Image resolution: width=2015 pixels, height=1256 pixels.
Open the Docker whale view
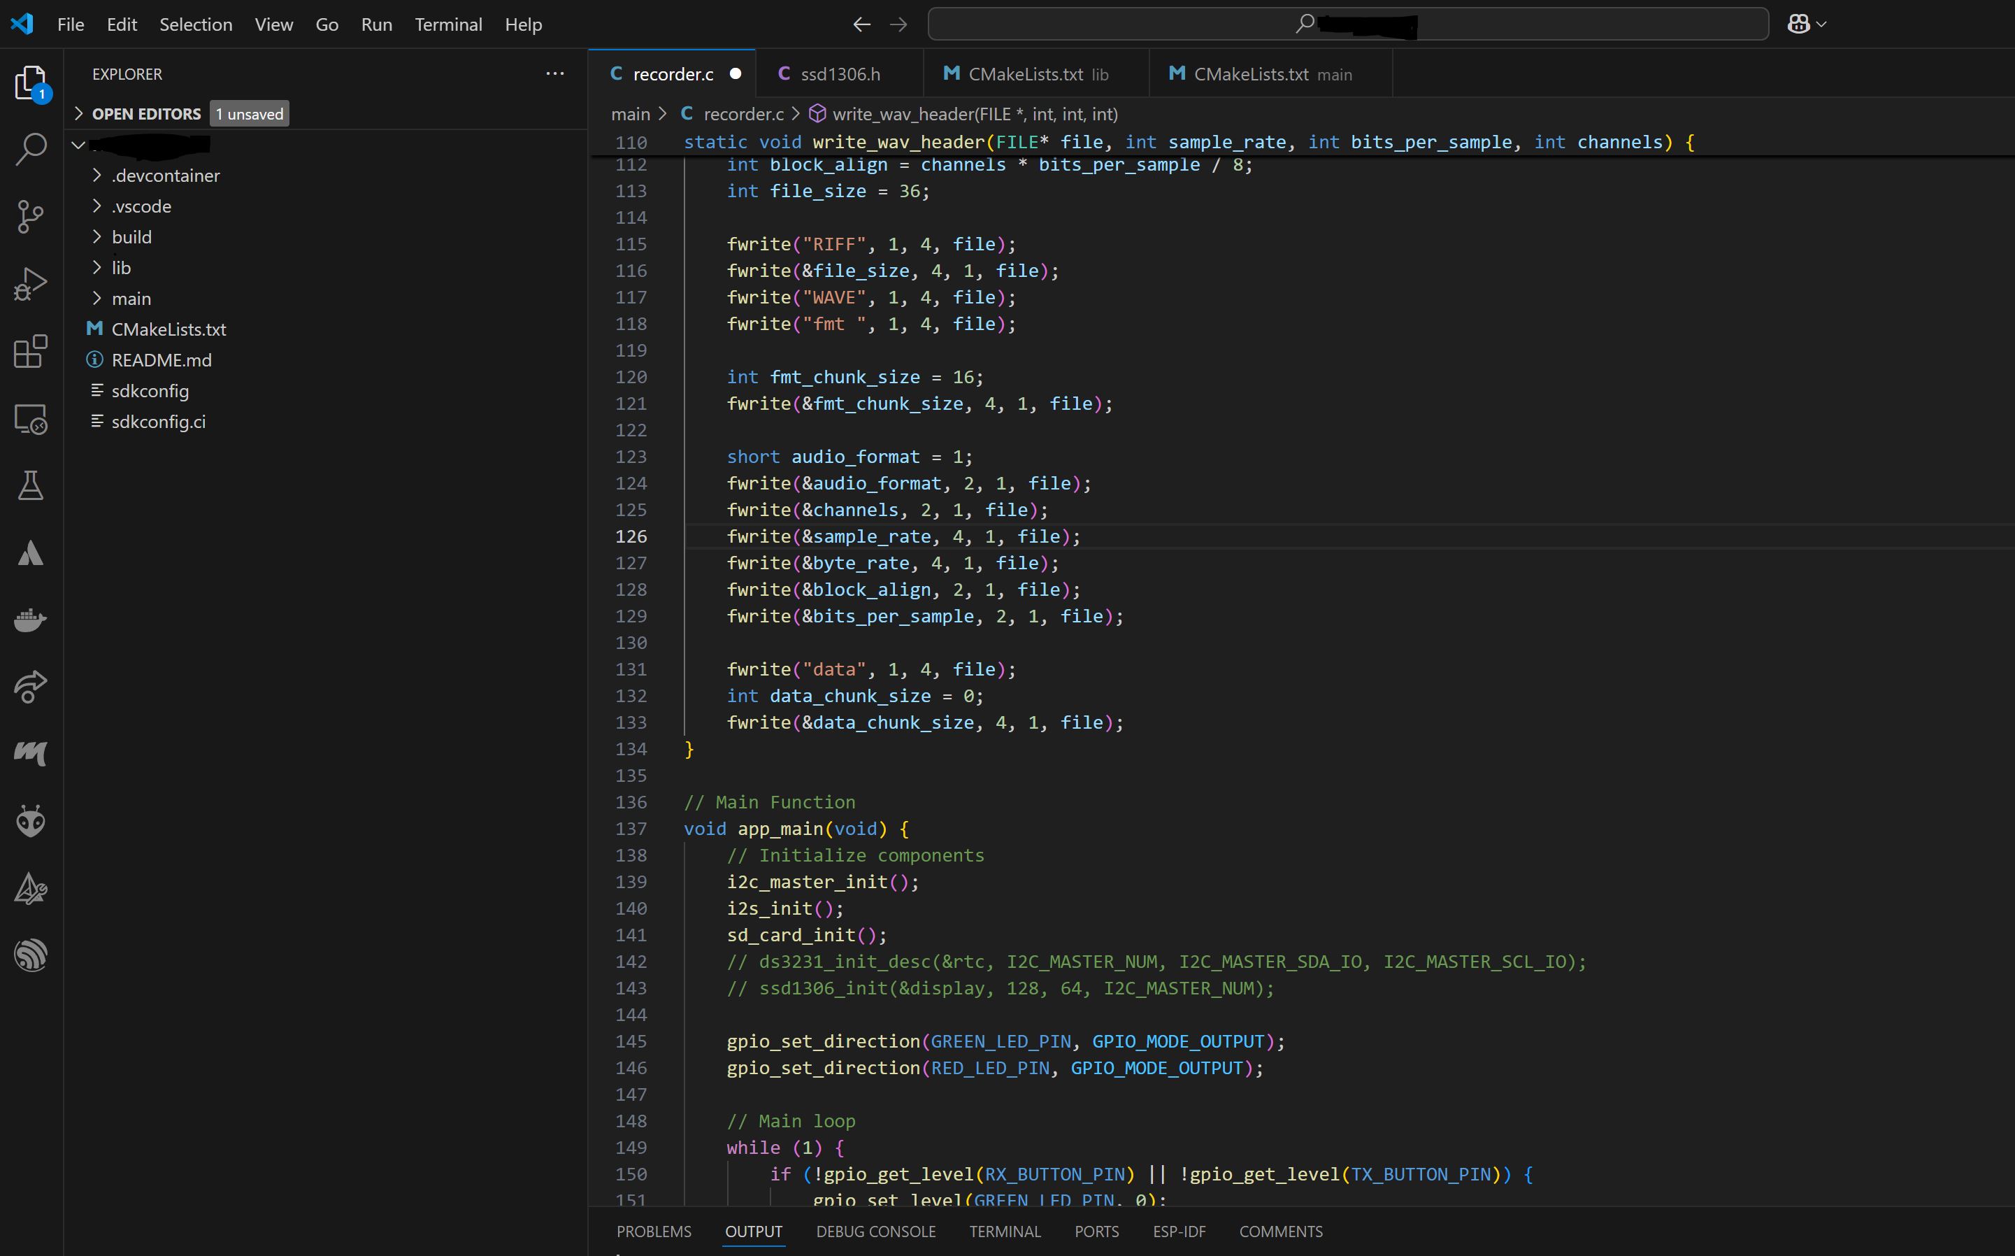(x=31, y=620)
